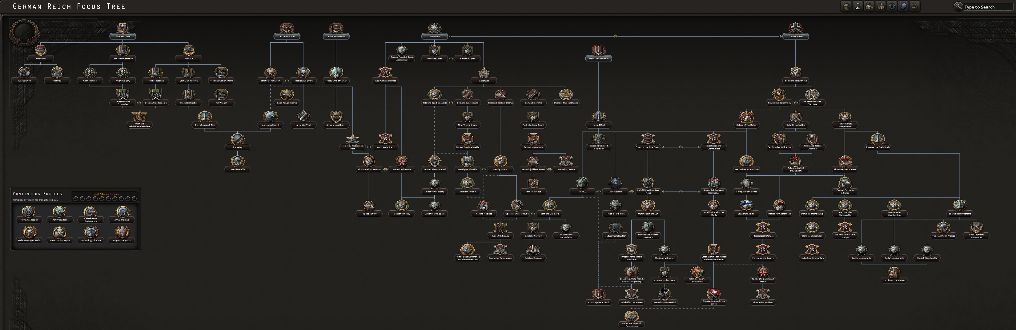Click the research flask filter icon

point(857,7)
